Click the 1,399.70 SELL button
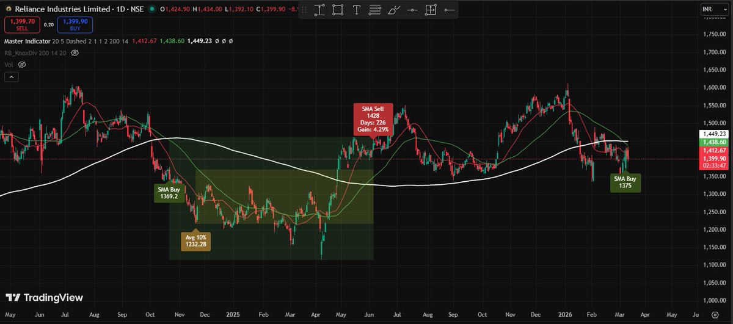 [22, 25]
